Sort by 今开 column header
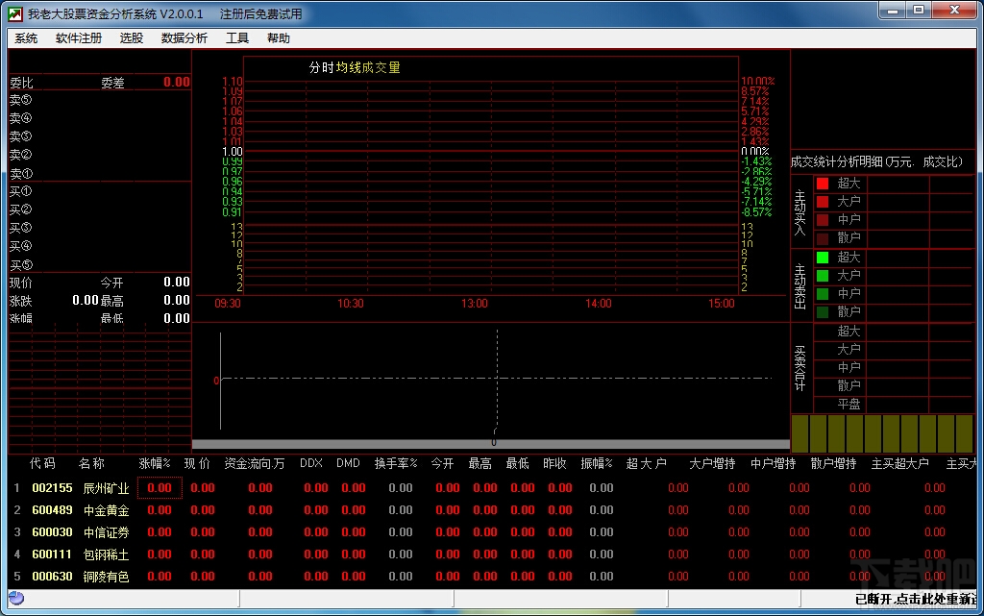Image resolution: width=984 pixels, height=616 pixels. coord(442,463)
